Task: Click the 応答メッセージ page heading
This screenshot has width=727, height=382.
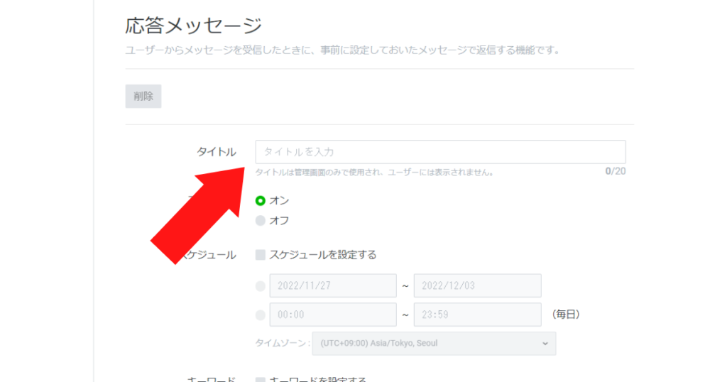Action: pyautogui.click(x=193, y=26)
